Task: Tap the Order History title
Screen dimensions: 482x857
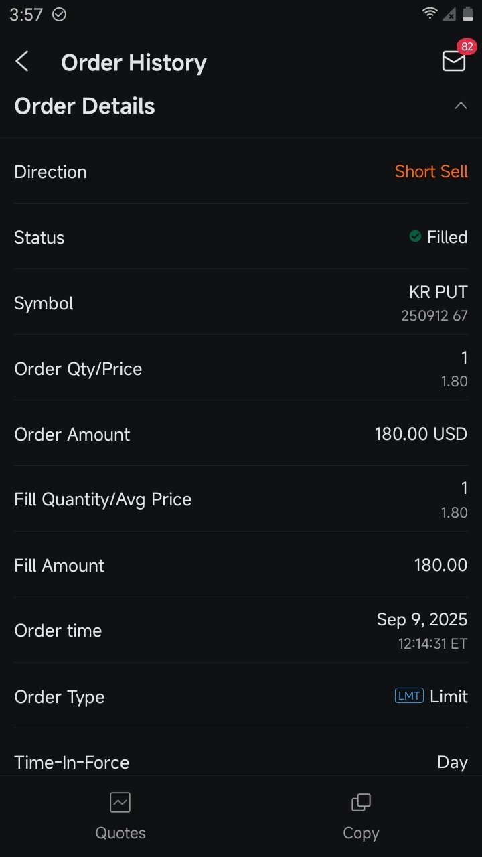Action: pyautogui.click(x=134, y=63)
